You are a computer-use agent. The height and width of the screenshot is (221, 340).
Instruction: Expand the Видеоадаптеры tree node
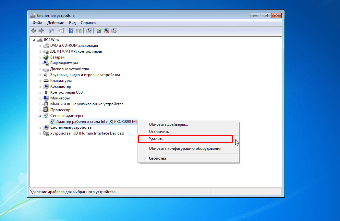click(41, 63)
